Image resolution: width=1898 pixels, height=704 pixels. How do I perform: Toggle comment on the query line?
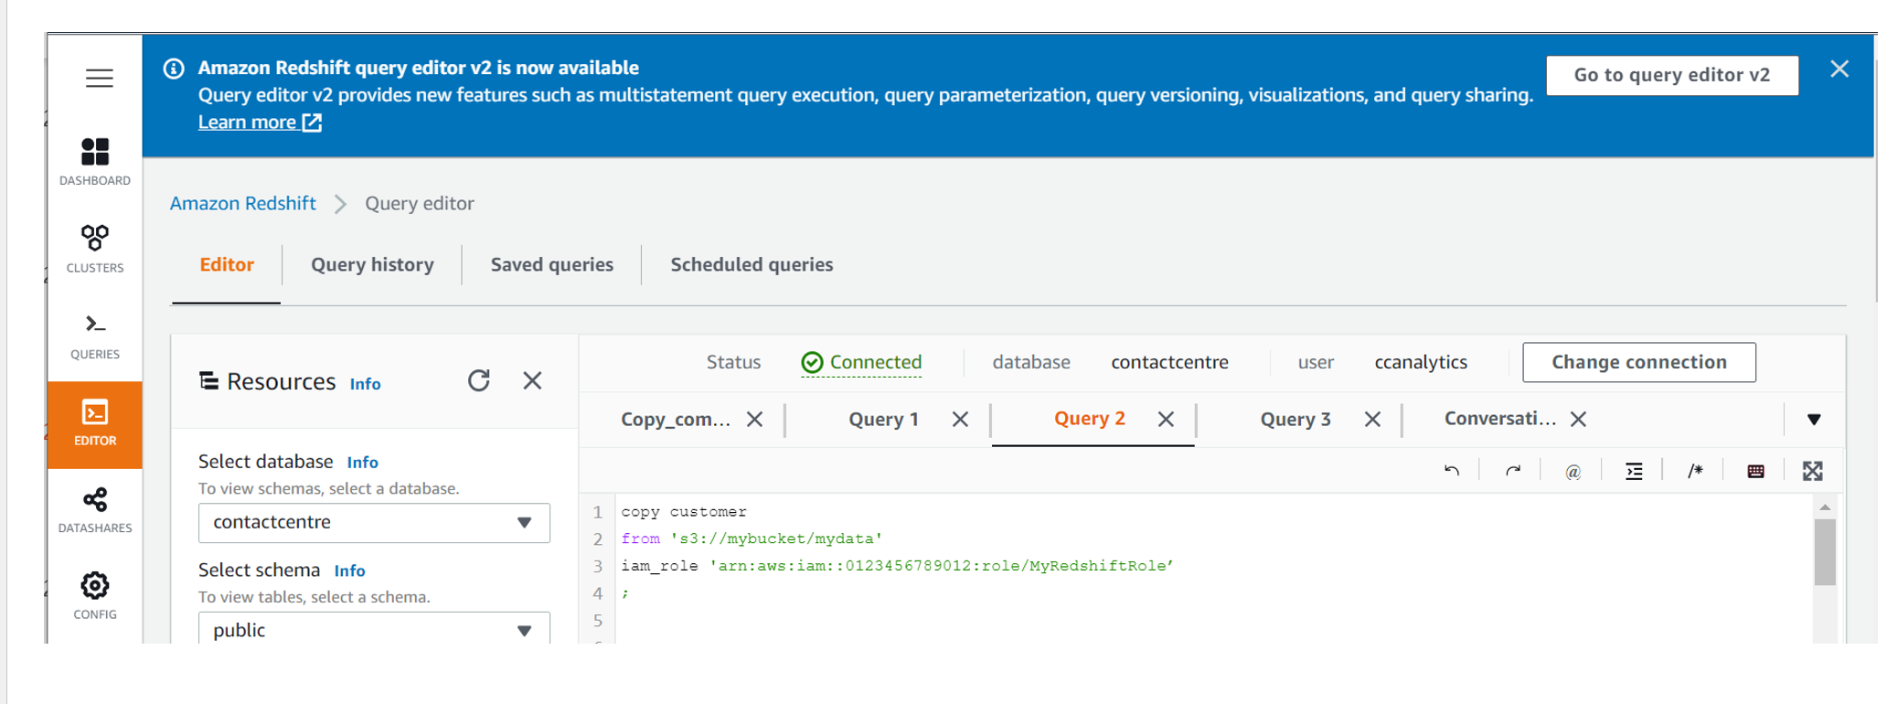(1695, 471)
